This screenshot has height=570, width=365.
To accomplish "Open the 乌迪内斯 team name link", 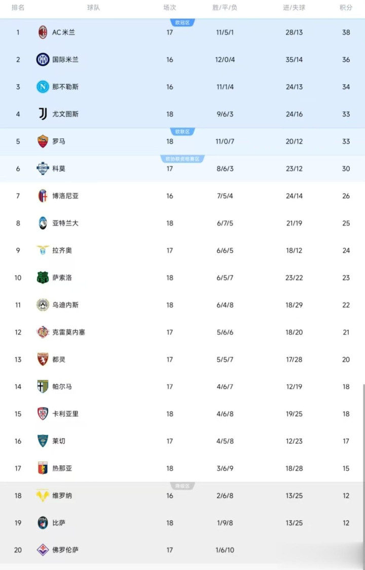I will [x=65, y=305].
